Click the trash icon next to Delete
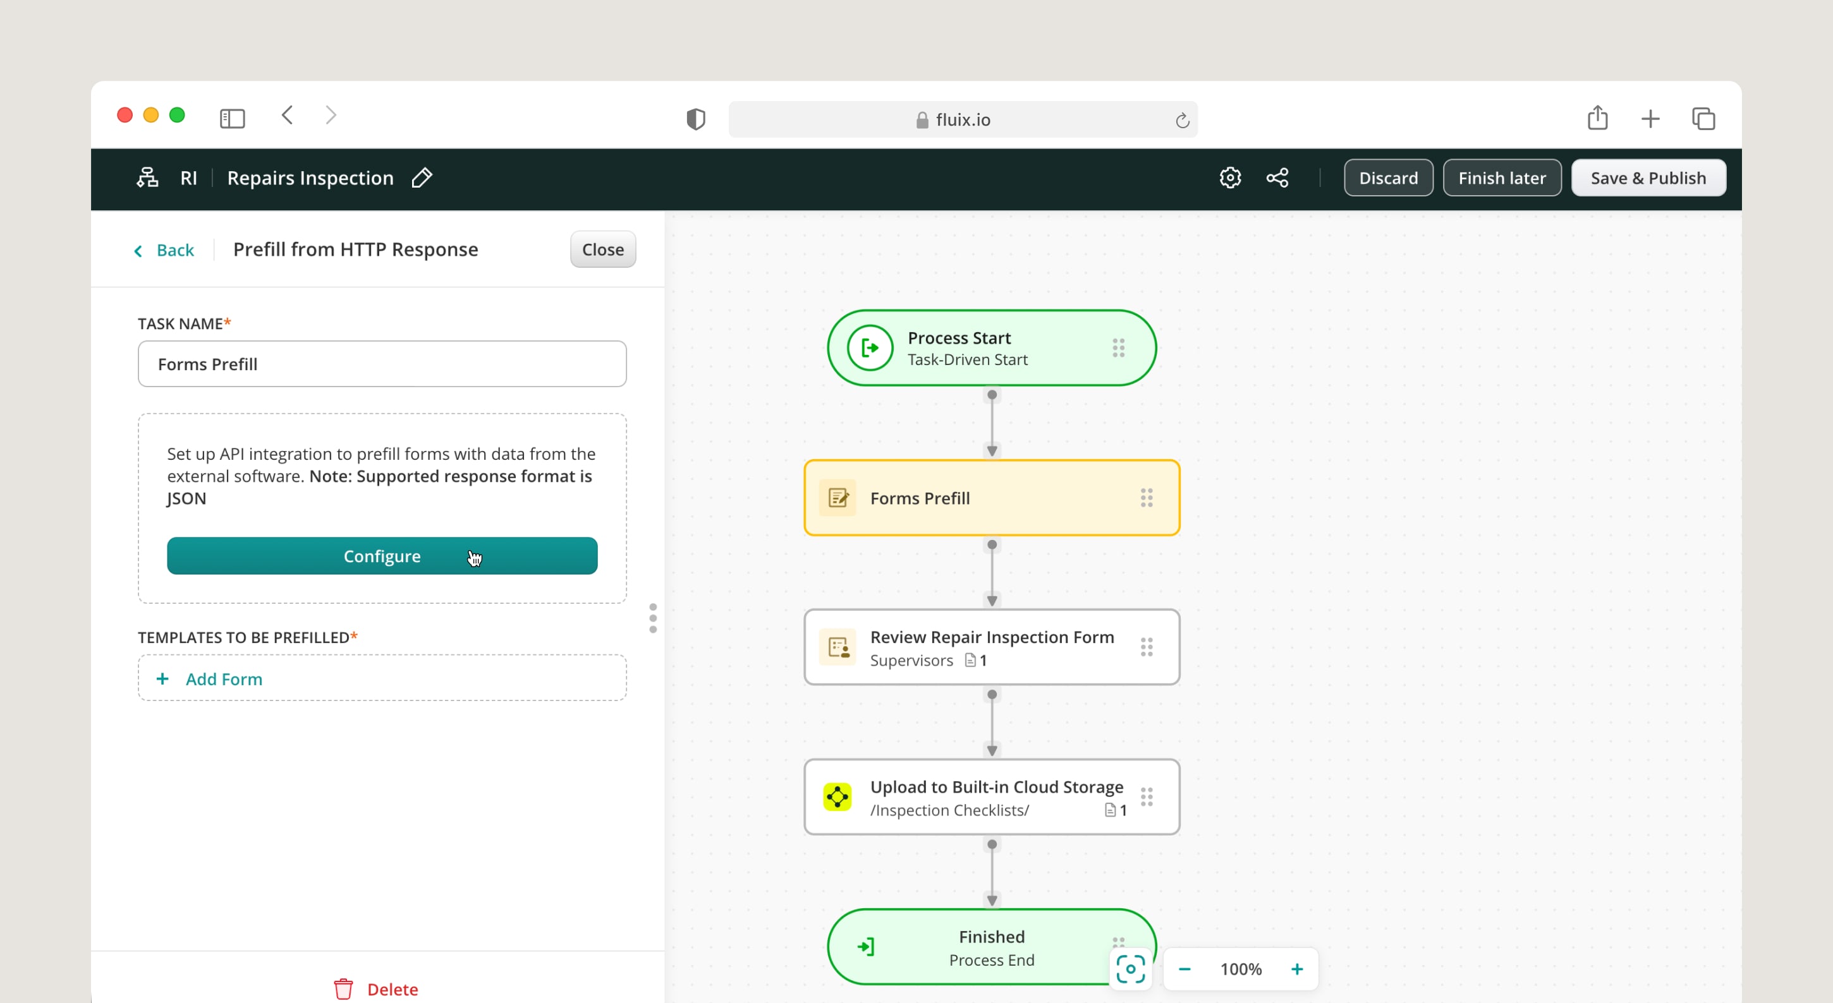The height and width of the screenshot is (1003, 1833). [x=344, y=988]
